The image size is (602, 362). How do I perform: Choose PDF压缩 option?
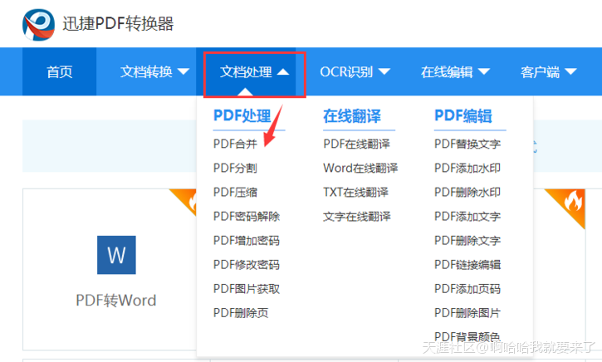(235, 193)
